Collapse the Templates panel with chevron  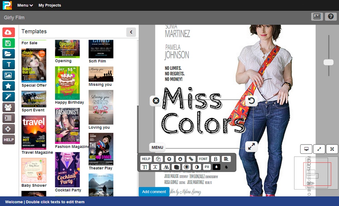131,32
